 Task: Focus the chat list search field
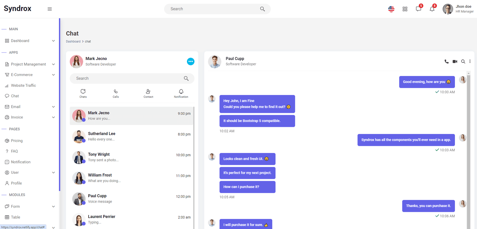click(x=132, y=78)
